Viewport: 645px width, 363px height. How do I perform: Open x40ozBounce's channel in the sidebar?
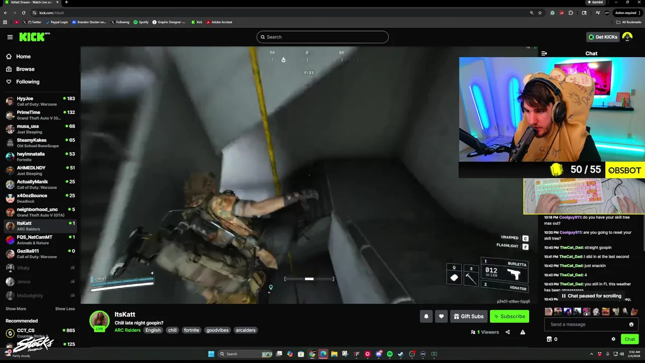[x=40, y=198]
